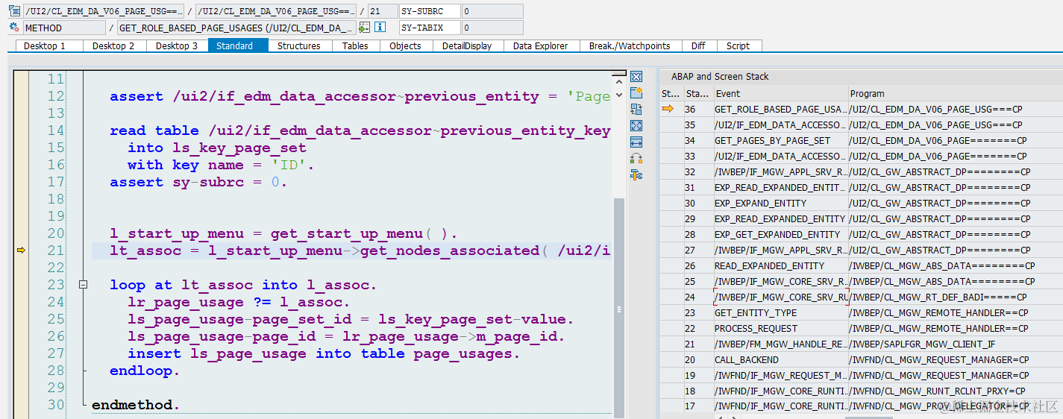
Task: Click the yellow arrow at stack level 36
Action: click(x=668, y=109)
